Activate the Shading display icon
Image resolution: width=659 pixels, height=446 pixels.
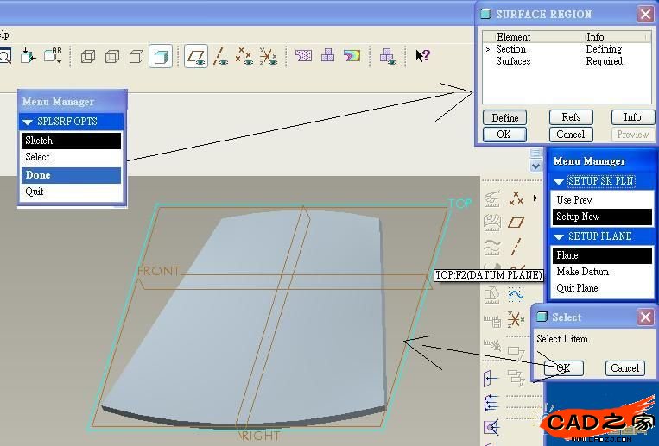pyautogui.click(x=161, y=56)
